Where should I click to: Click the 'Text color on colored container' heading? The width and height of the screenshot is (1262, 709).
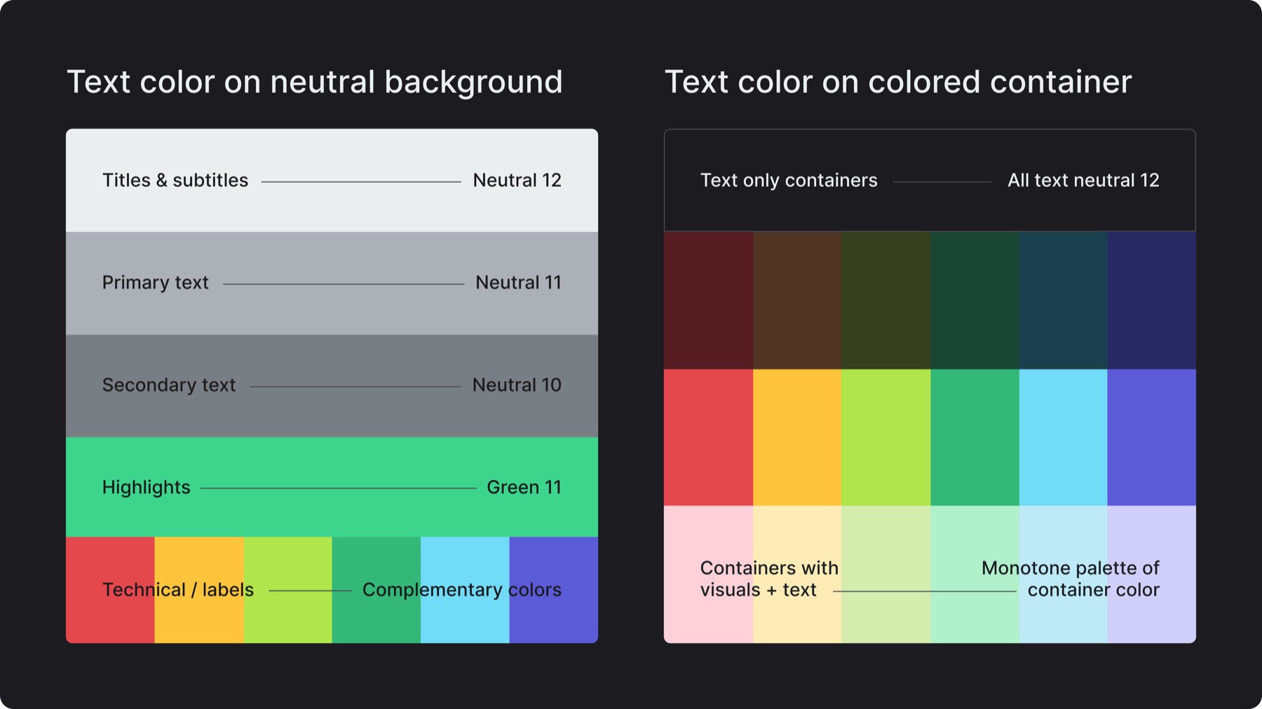pyautogui.click(x=898, y=82)
